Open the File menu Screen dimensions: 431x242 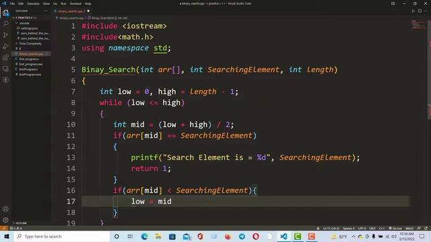tap(12, 3)
